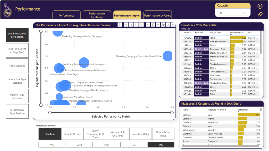The image size is (269, 151).
Task: Select the P50 aggregation option
Action: (x=106, y=145)
